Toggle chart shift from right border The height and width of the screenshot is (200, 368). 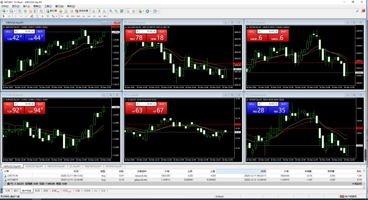tap(134, 11)
